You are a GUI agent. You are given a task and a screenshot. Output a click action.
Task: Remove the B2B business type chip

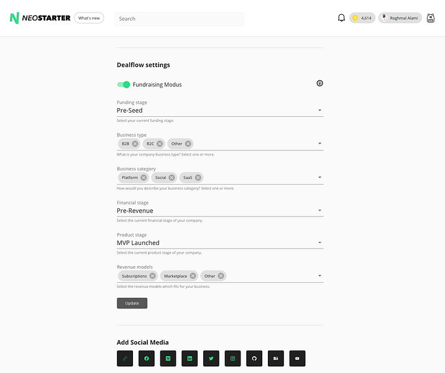[x=135, y=144]
